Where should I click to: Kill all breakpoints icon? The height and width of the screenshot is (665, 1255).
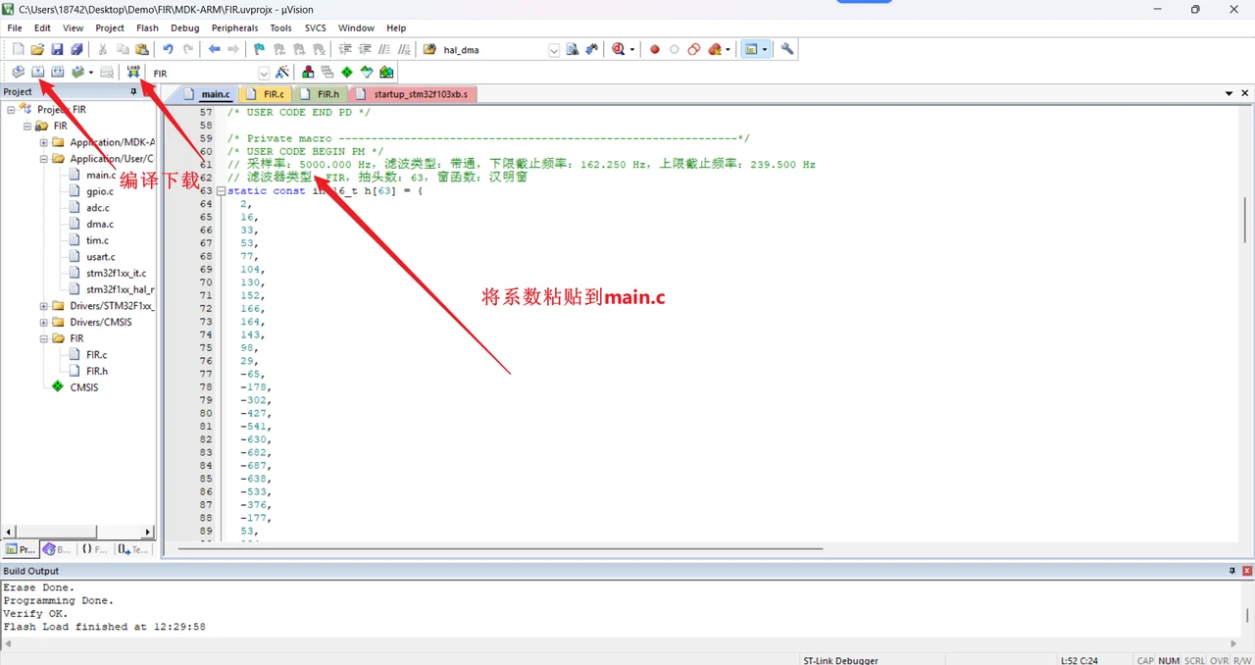715,49
